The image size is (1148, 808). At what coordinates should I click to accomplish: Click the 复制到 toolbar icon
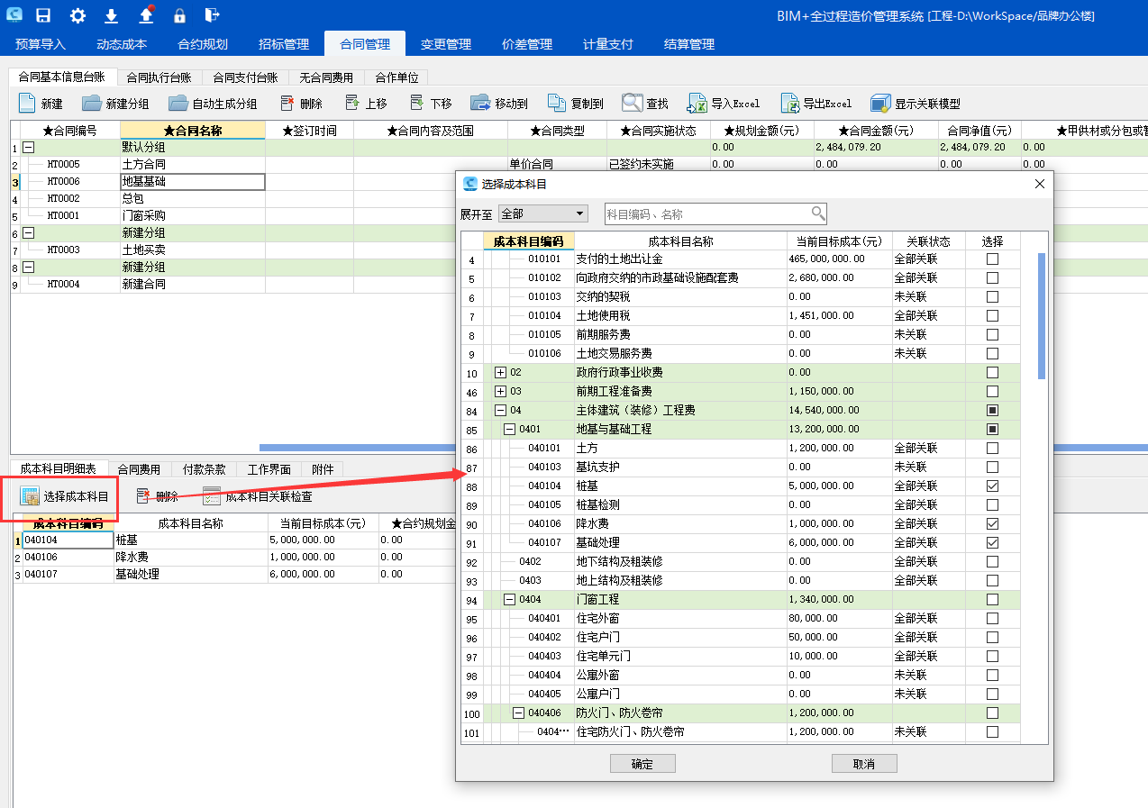coord(557,104)
